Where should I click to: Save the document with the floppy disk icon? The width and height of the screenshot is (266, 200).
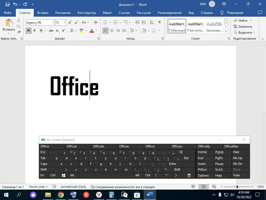[8, 4]
